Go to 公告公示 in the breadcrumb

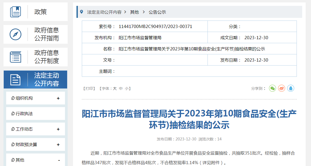point(157,12)
